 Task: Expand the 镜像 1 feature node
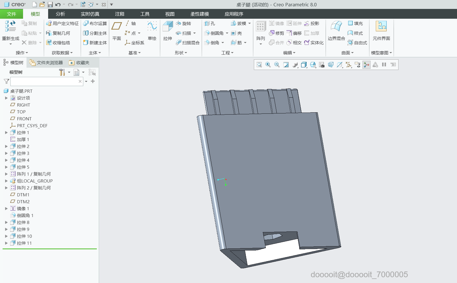[x=6, y=209]
